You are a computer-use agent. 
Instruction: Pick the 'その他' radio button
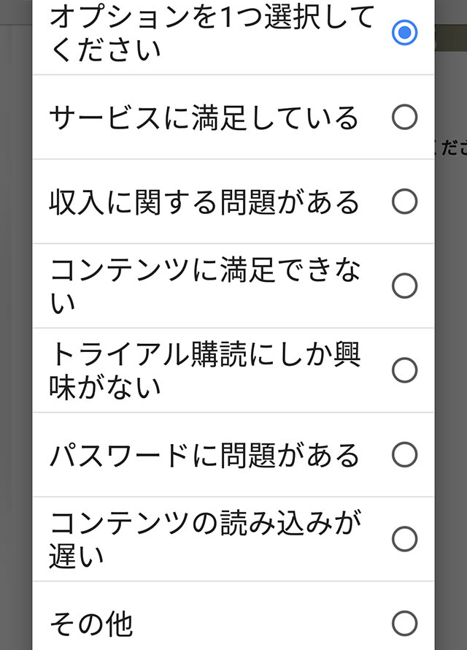(404, 624)
